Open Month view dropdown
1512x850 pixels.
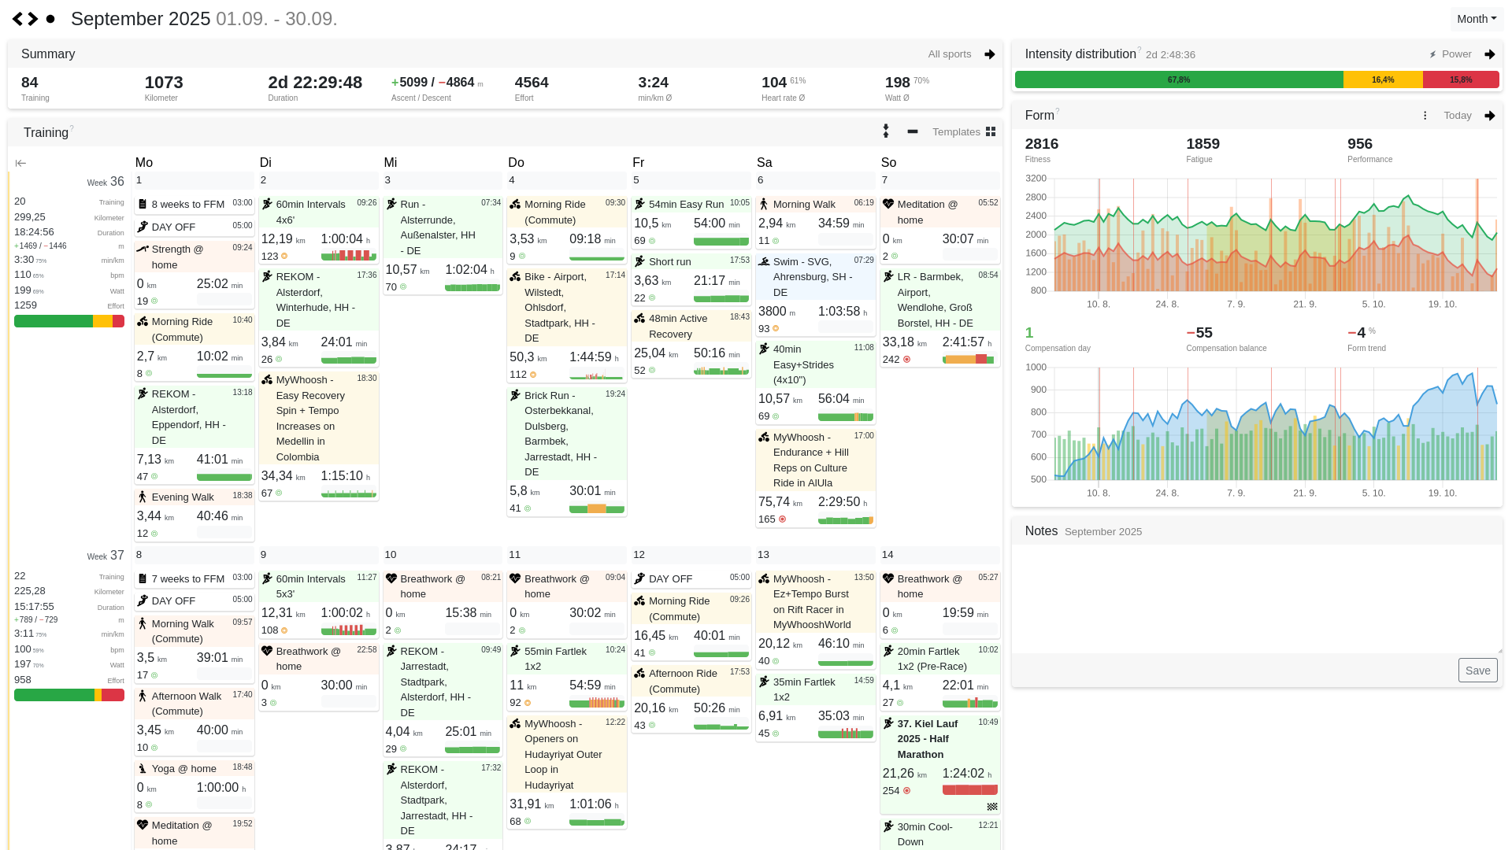(1476, 19)
